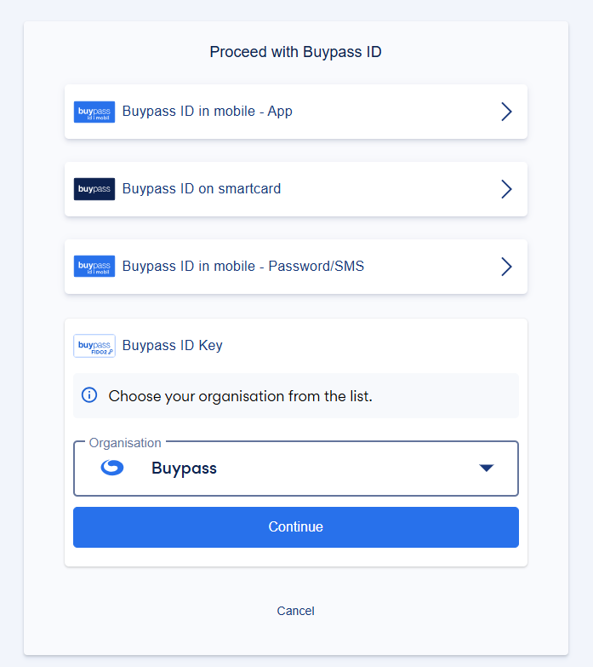
Task: Click the 'Proceed with Buypass ID' heading
Action: (x=296, y=52)
